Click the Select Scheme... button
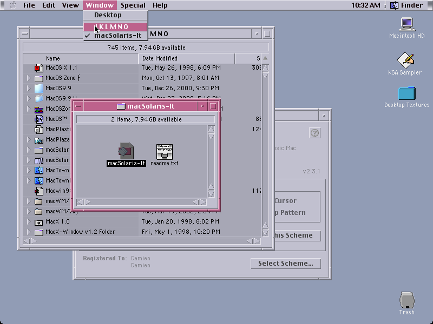The width and height of the screenshot is (433, 324). pyautogui.click(x=286, y=264)
